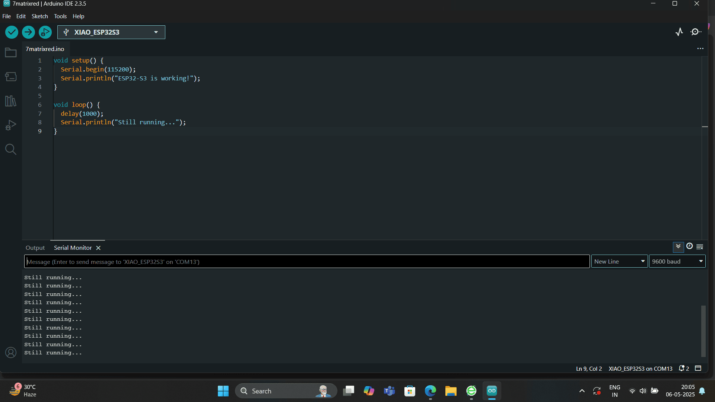Toggle timestamp in the Serial Monitor

(689, 246)
